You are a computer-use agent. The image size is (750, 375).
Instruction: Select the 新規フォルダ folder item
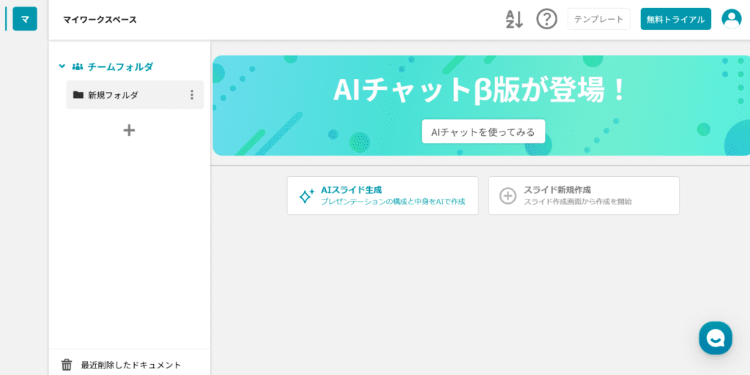(114, 95)
